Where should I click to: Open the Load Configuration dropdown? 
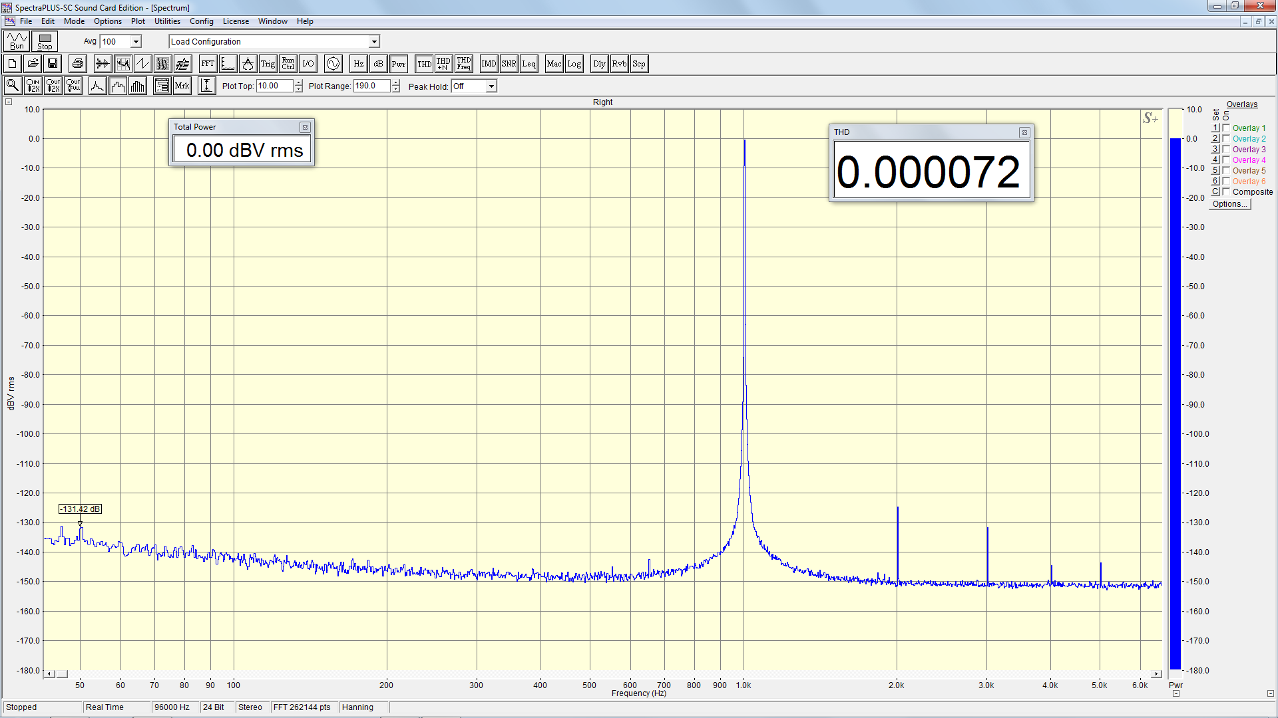(374, 41)
